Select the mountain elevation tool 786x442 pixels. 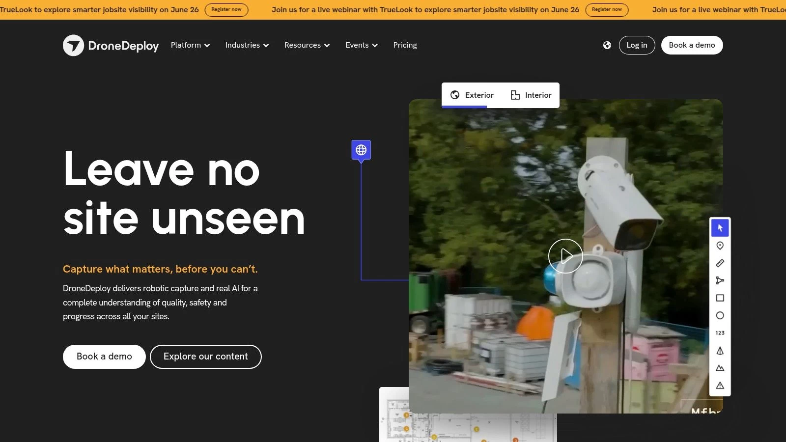(x=720, y=368)
